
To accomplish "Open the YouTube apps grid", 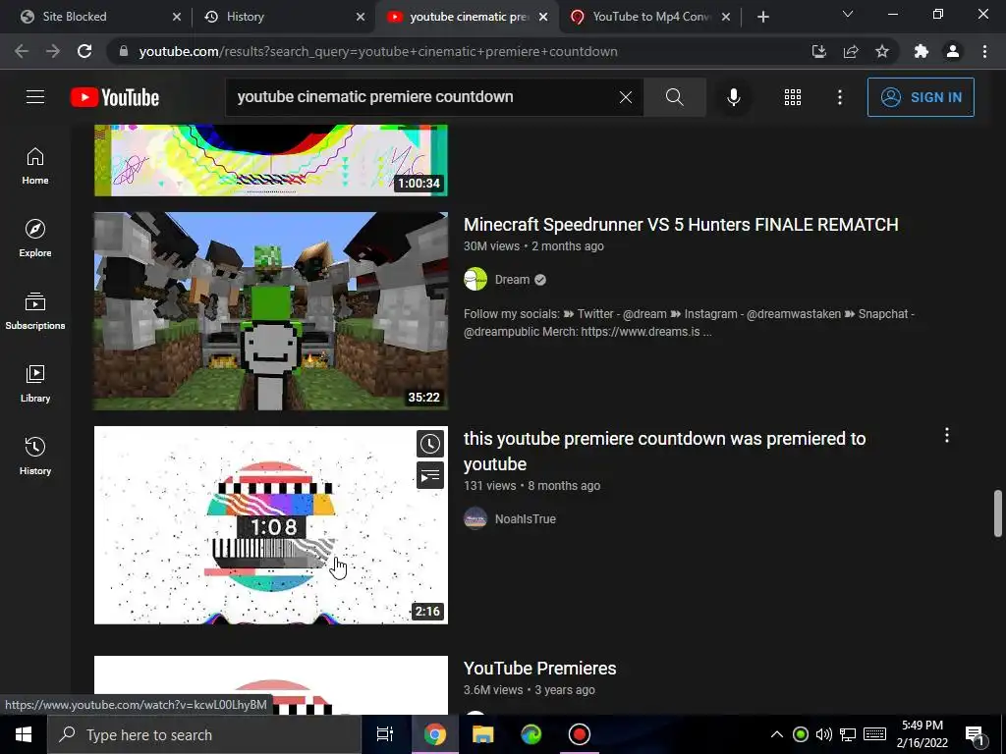I will (793, 97).
